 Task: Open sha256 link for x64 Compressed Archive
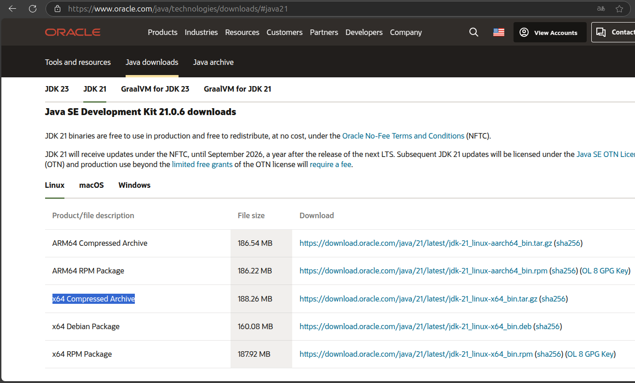coord(554,299)
